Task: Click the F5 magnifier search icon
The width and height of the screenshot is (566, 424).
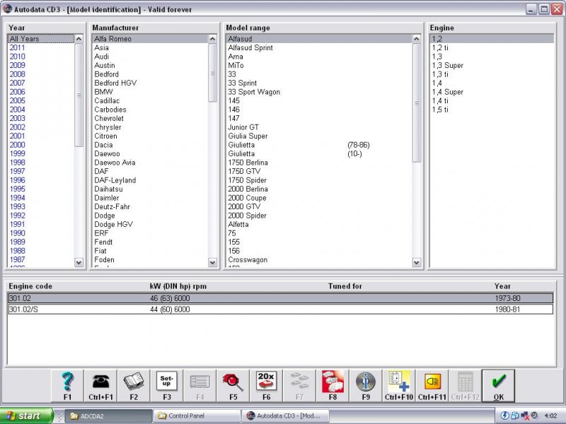Action: pyautogui.click(x=233, y=386)
